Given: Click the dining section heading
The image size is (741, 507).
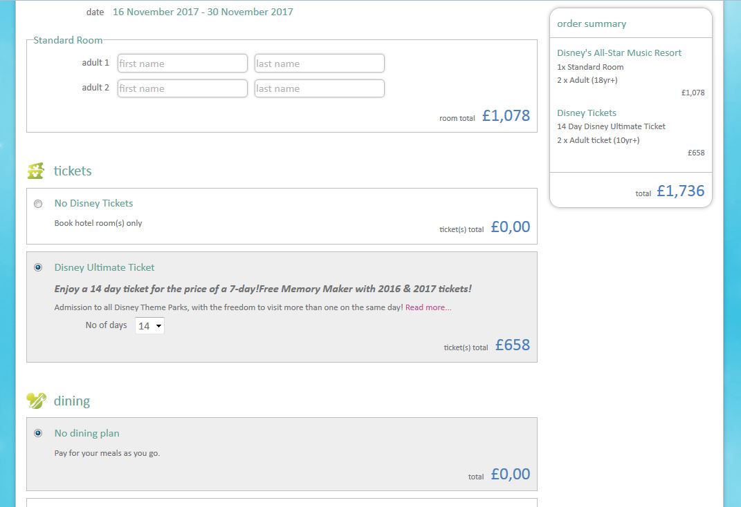Looking at the screenshot, I should point(72,401).
